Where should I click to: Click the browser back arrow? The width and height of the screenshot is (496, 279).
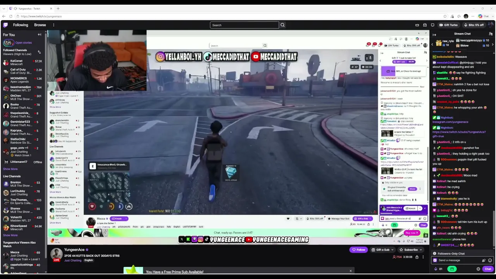coord(3,16)
